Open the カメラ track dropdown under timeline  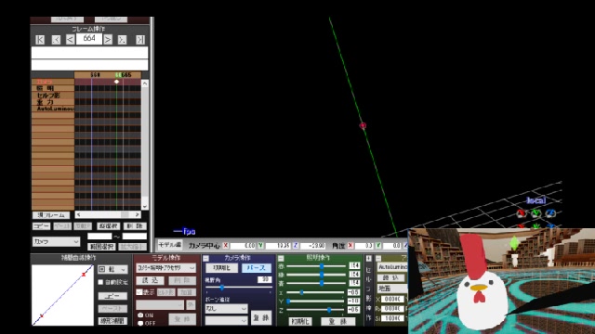56,241
